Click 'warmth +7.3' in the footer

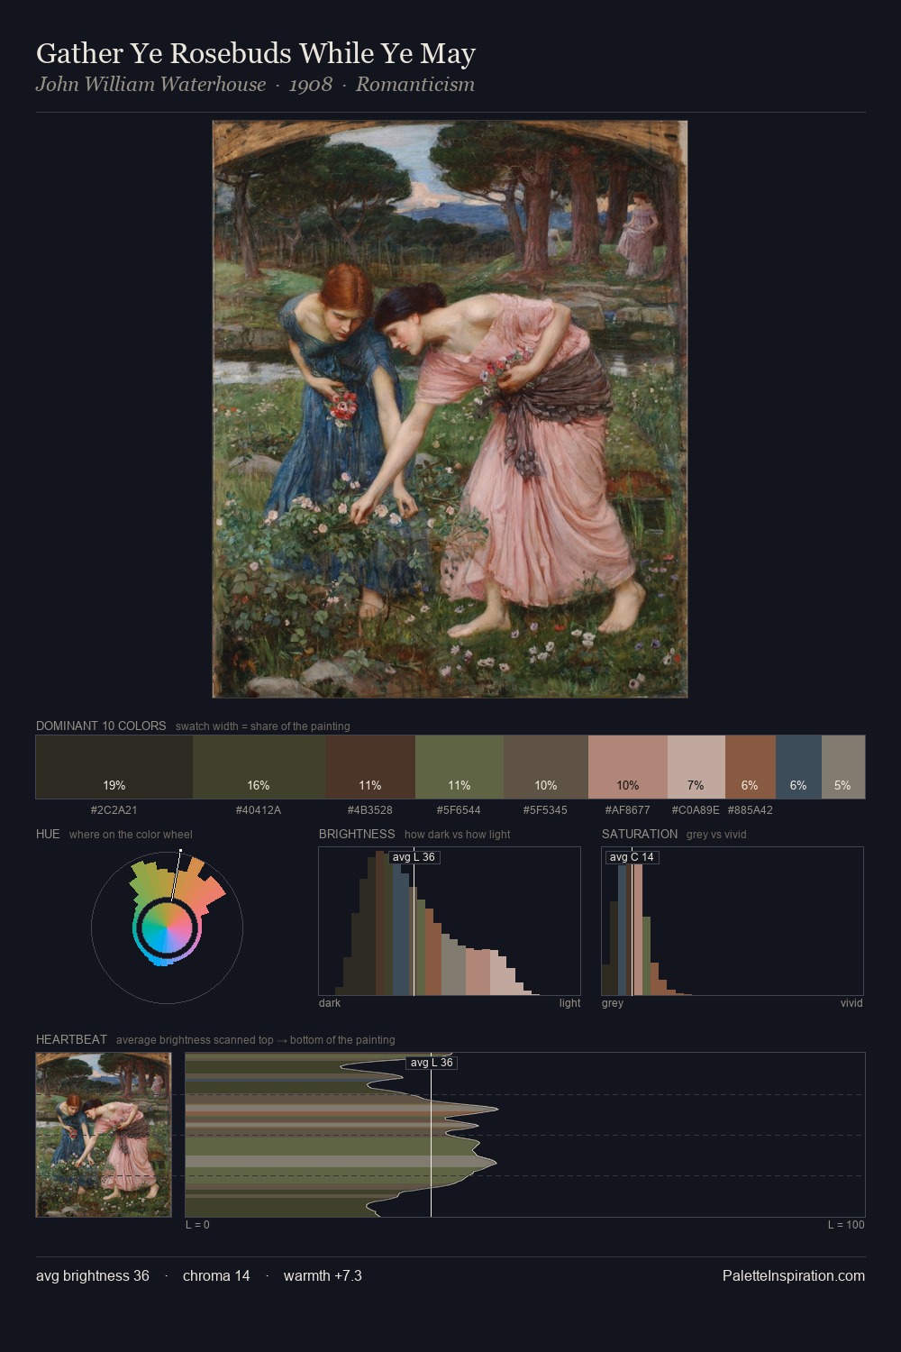(x=323, y=1275)
